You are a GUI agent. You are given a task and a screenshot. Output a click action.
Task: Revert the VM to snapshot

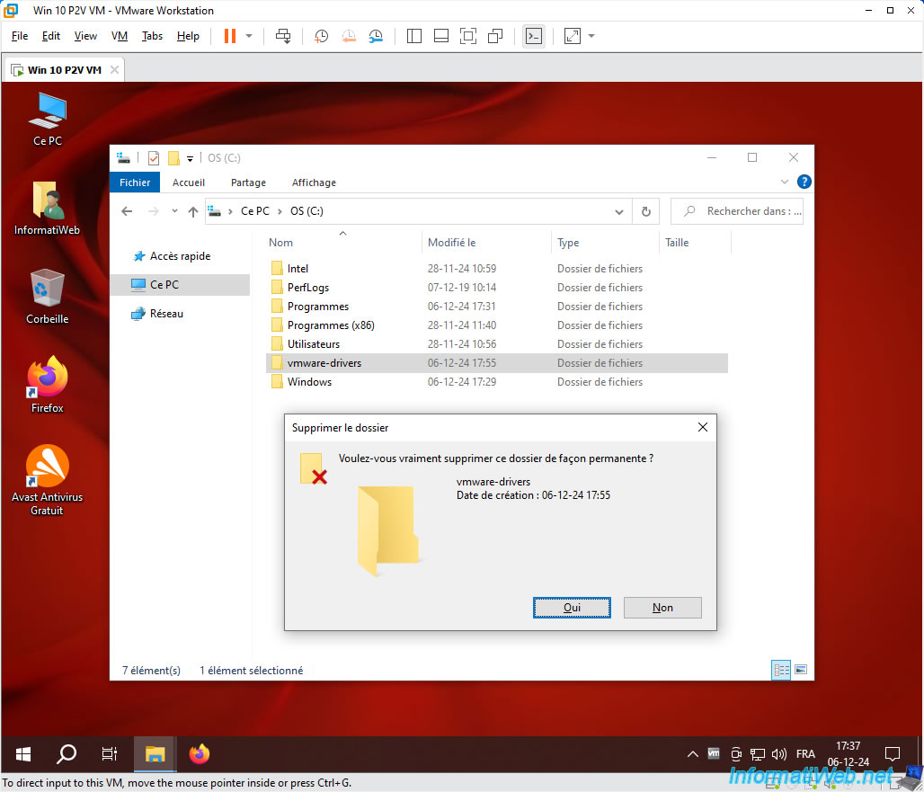349,36
